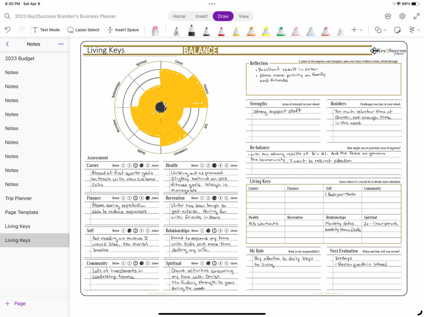Pick the ink-to-text pen marked A
Screen dimensions: 424x317
click(176, 31)
